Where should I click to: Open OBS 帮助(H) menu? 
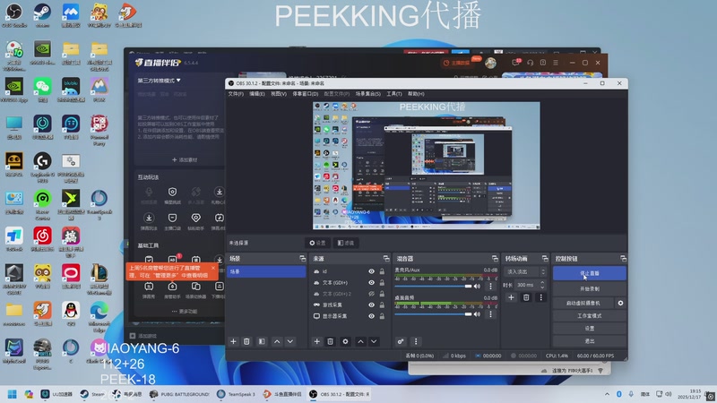pyautogui.click(x=416, y=94)
